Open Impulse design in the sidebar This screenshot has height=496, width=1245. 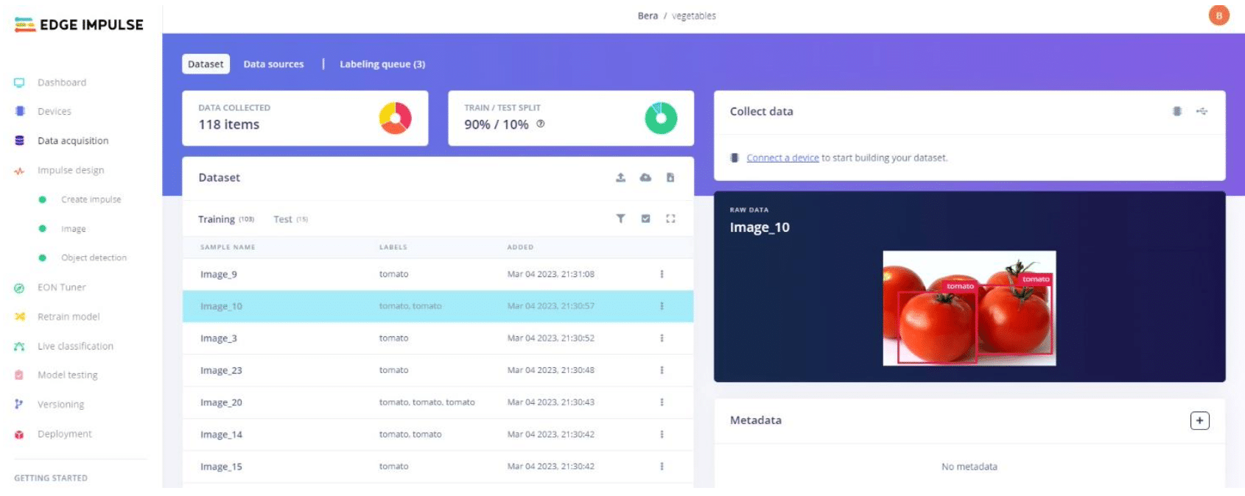click(x=71, y=170)
